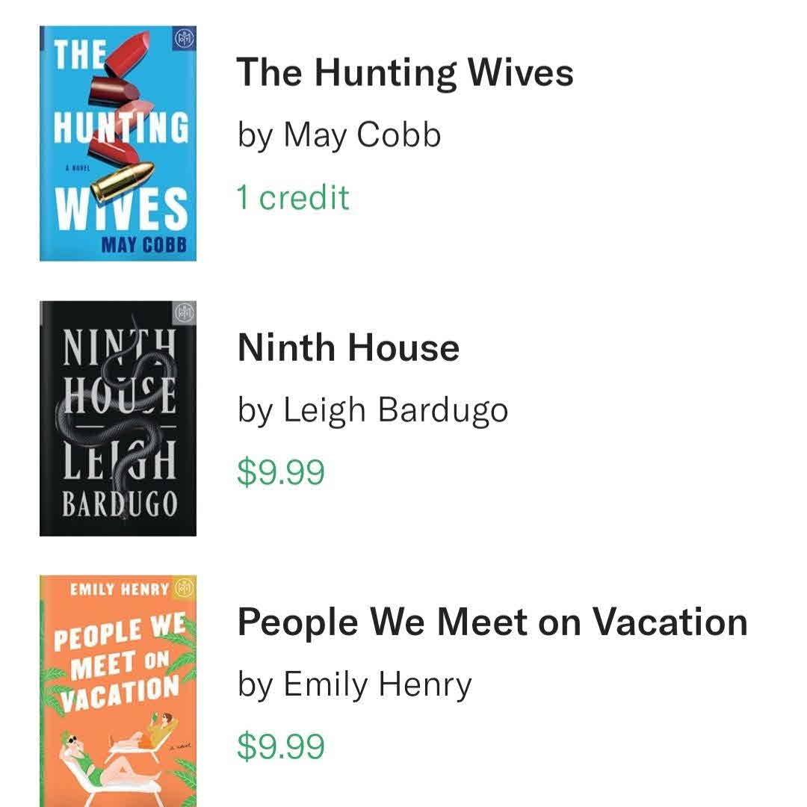Screen dimensions: 807x807
Task: Click the snake illustration on Ninth House cover
Action: click(126, 418)
